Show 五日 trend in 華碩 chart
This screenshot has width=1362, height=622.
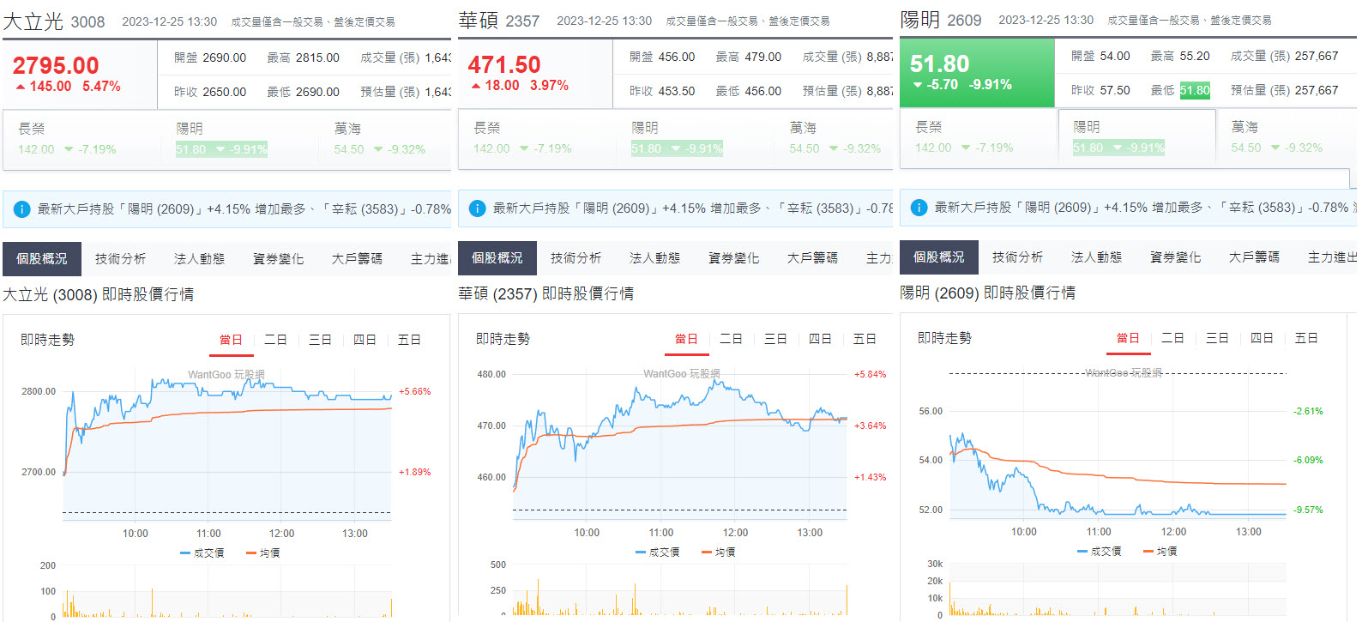tap(865, 340)
